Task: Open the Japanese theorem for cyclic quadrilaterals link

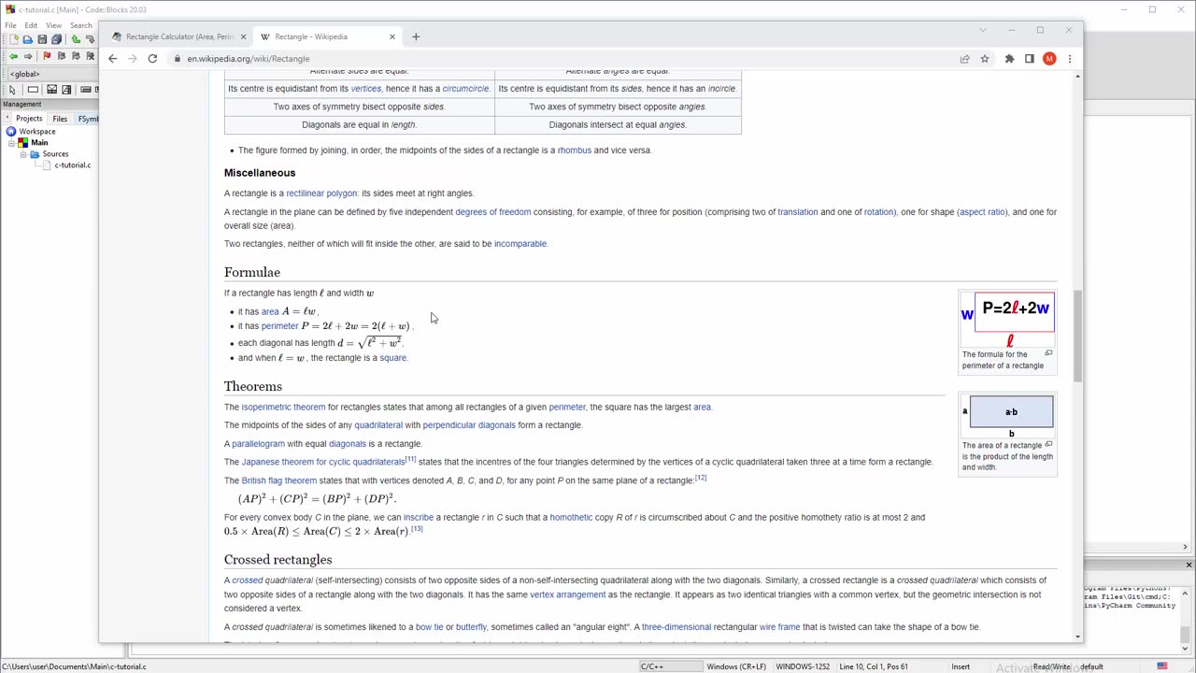Action: point(322,462)
